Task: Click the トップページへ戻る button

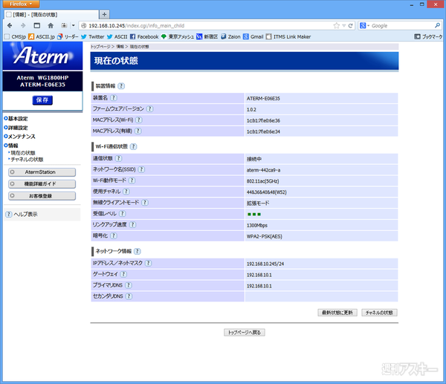Action: (245, 332)
